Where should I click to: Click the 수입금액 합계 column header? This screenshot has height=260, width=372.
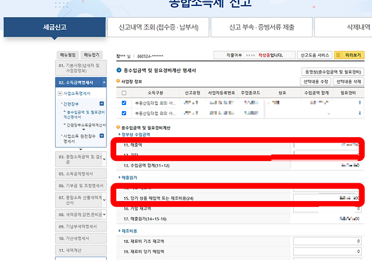[x=316, y=93]
